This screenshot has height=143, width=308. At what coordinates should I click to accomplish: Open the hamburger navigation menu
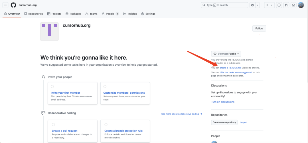tap(5, 5)
